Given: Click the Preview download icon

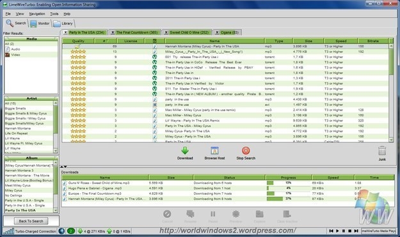Looking at the screenshot, I should 236,214.
